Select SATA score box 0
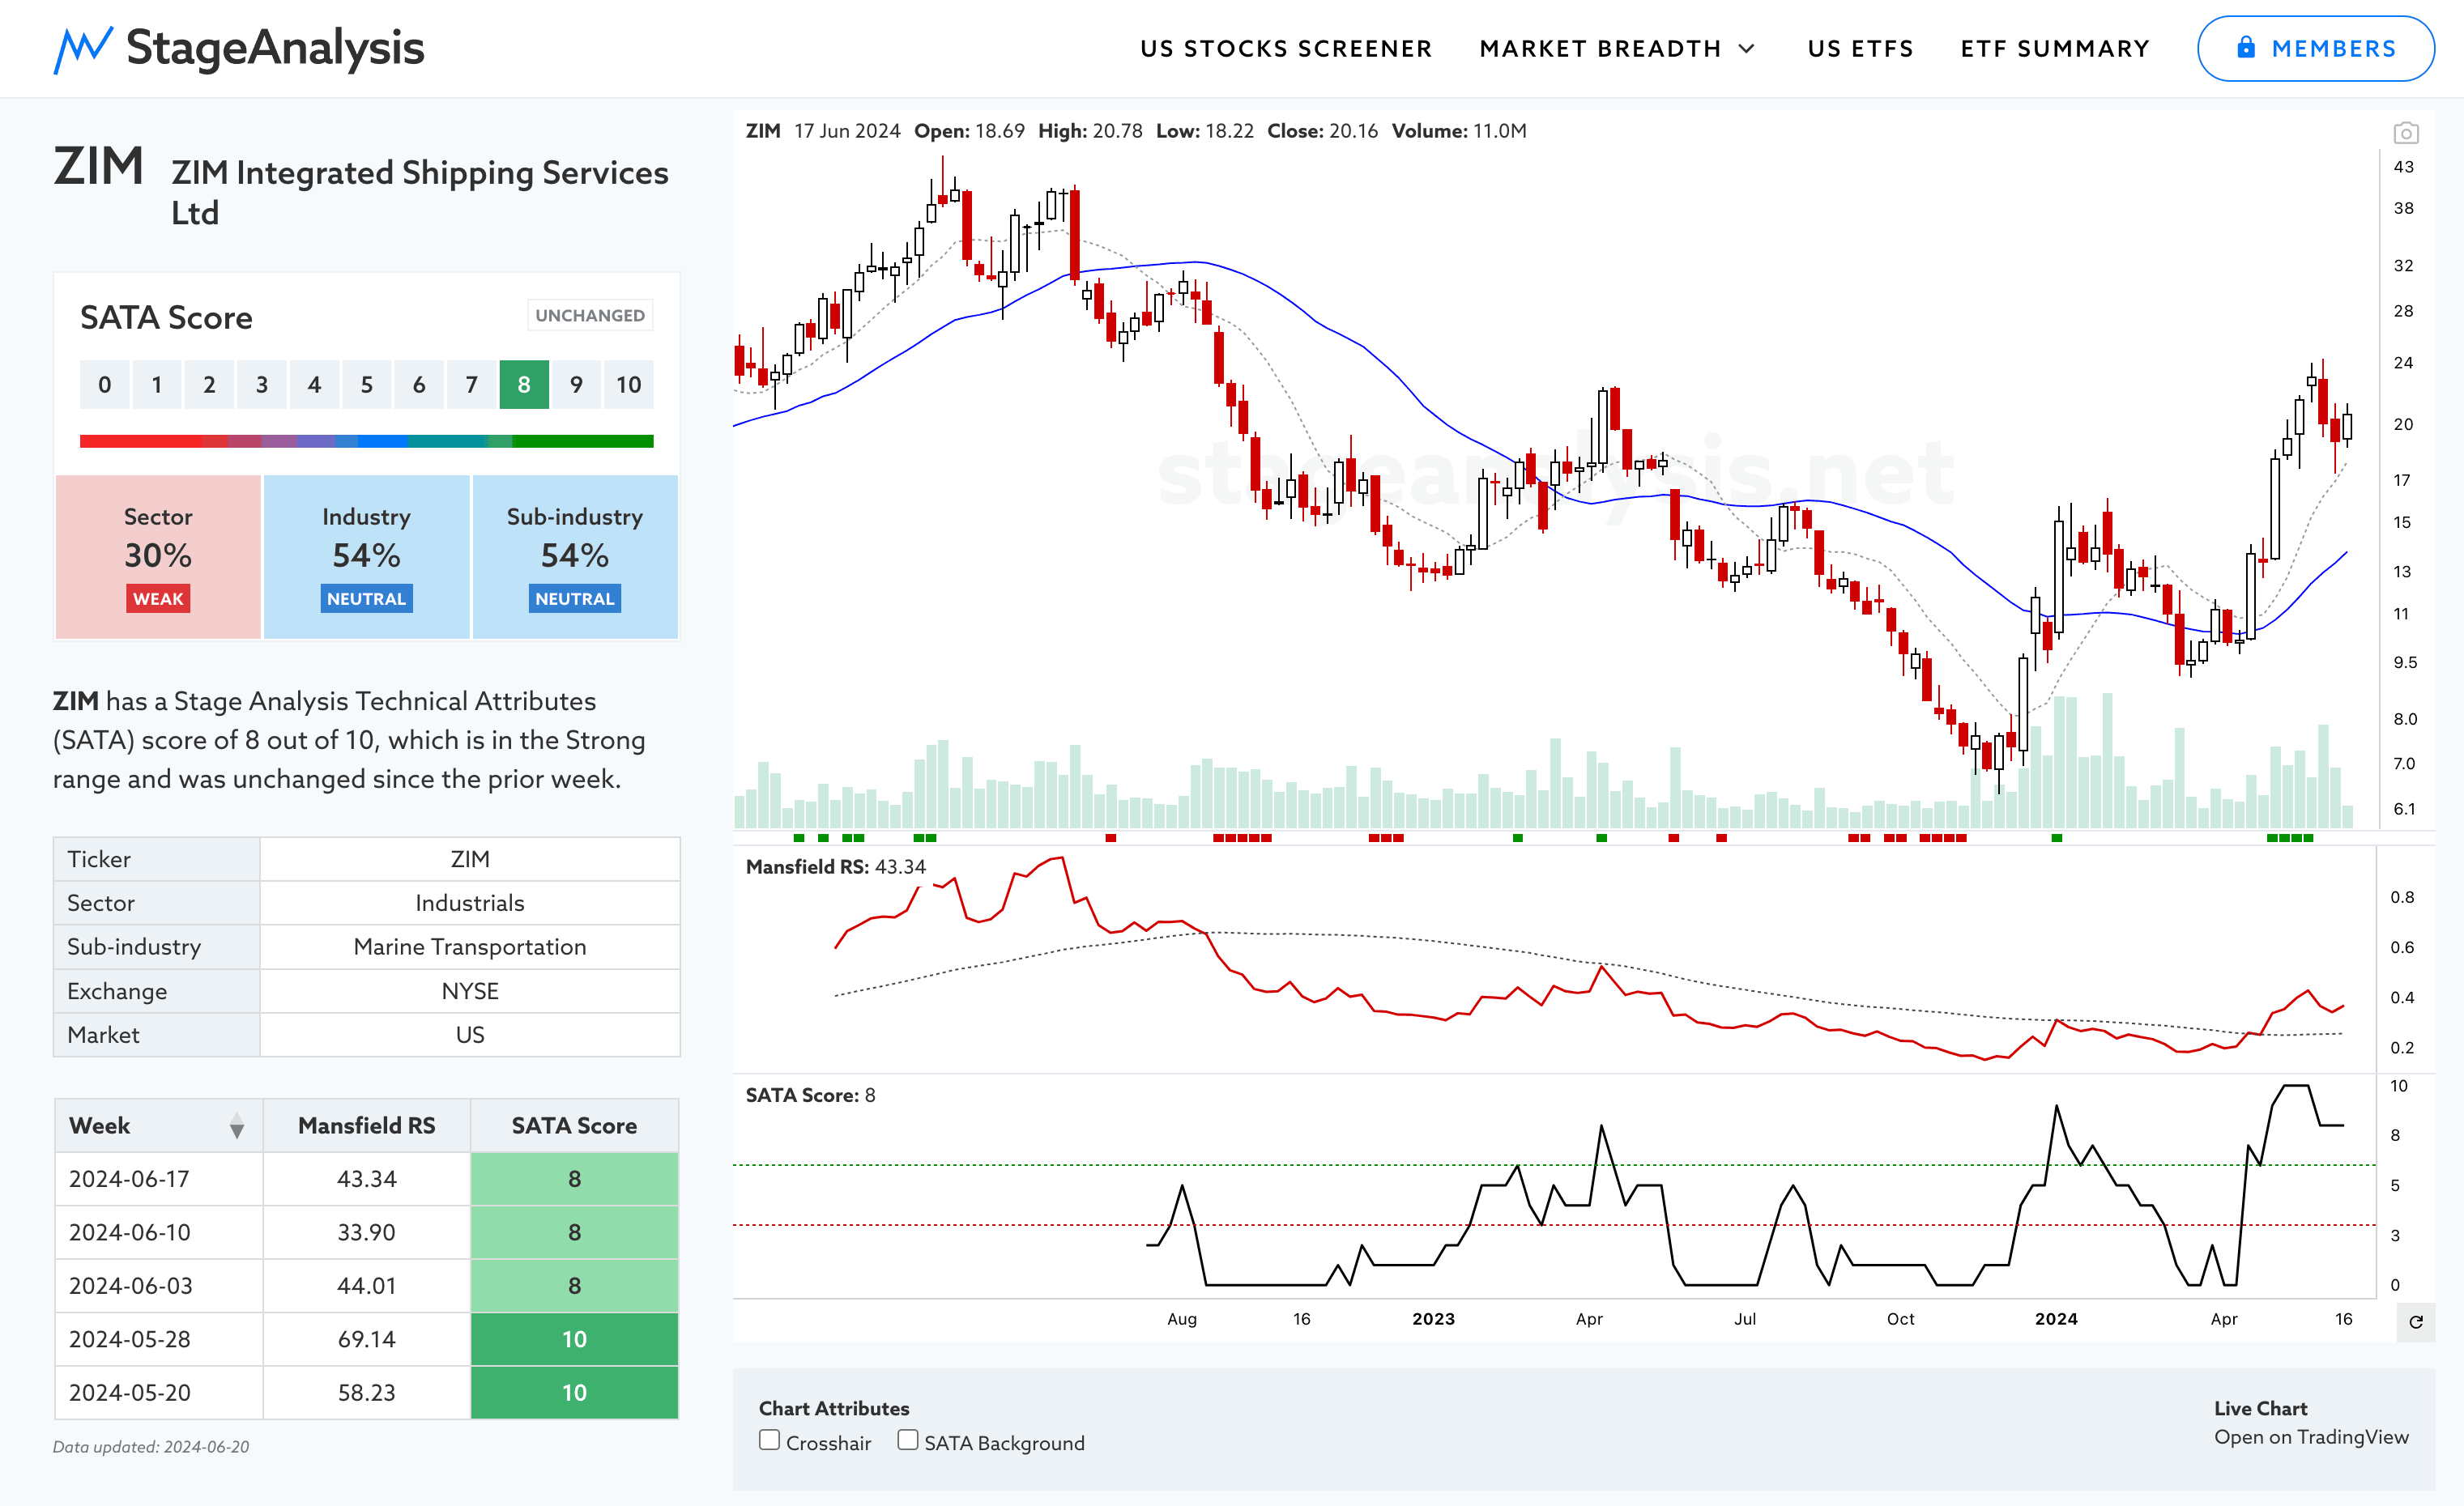The width and height of the screenshot is (2464, 1506). [x=104, y=385]
